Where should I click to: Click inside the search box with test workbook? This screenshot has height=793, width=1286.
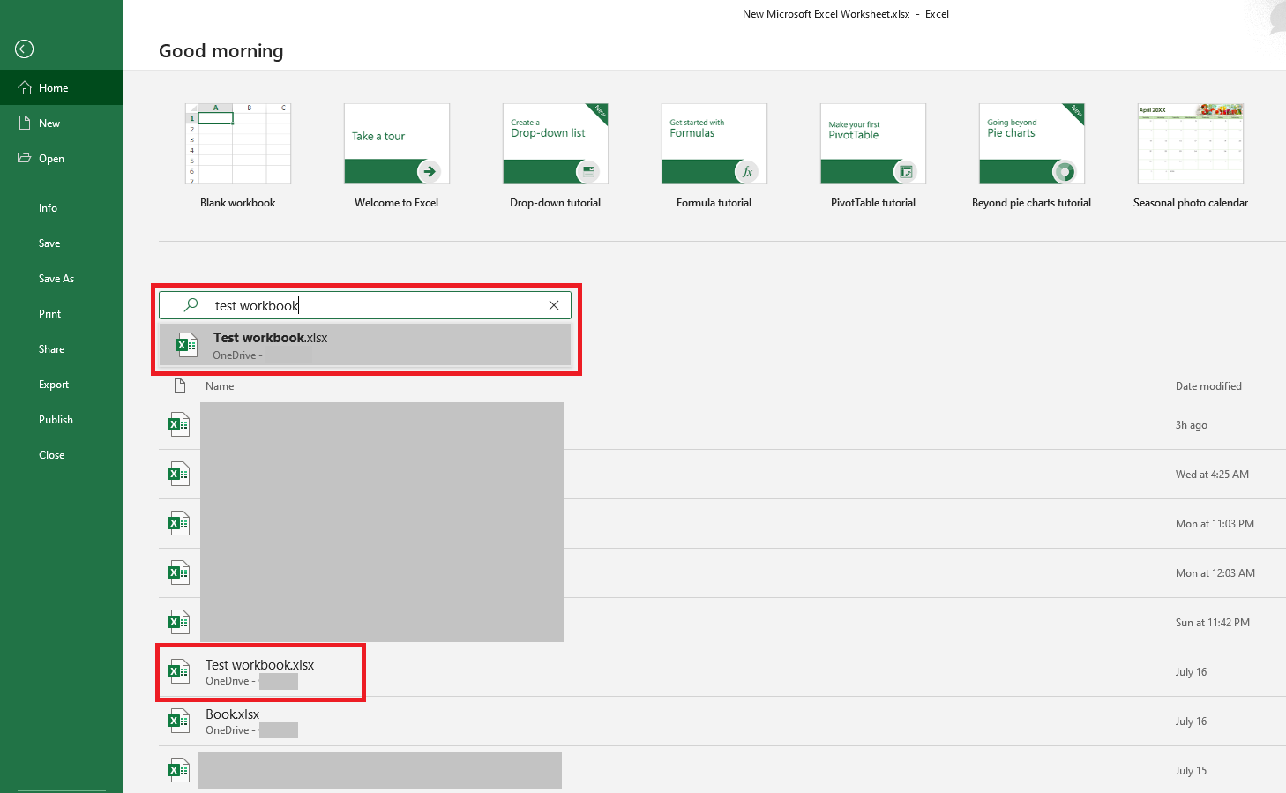pyautogui.click(x=365, y=305)
